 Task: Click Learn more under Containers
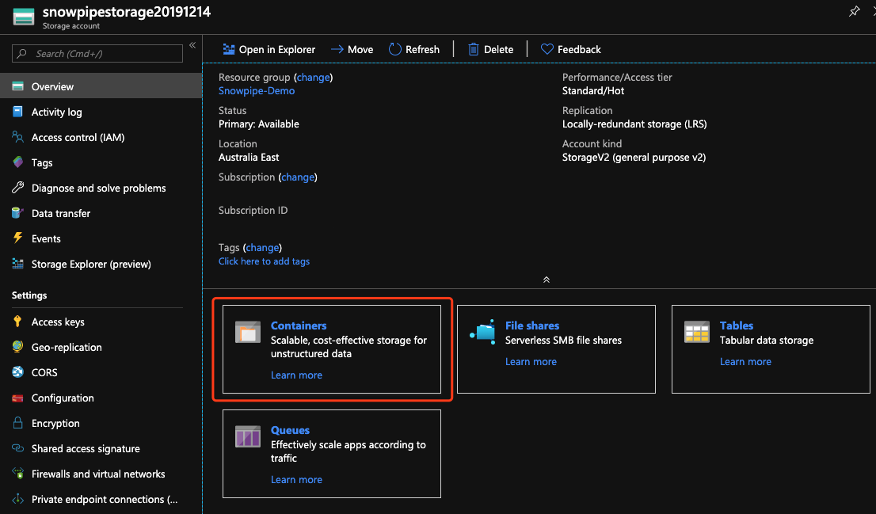[x=296, y=375]
